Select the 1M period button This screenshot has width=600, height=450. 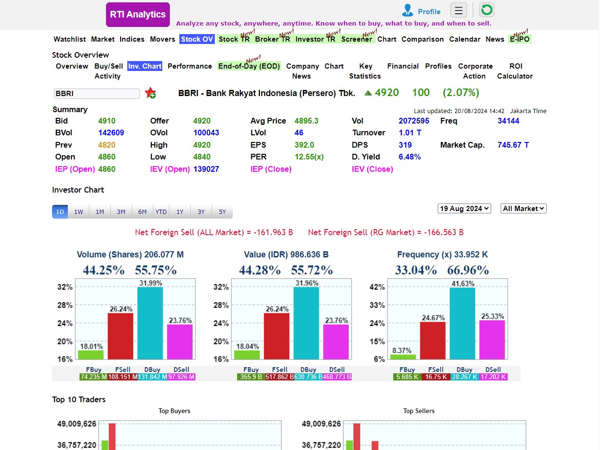click(100, 212)
